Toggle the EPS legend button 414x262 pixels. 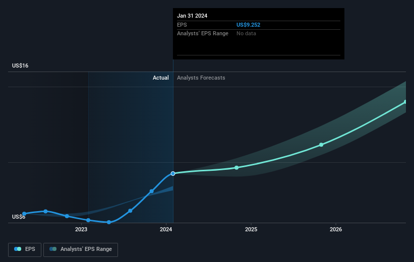[x=25, y=249]
